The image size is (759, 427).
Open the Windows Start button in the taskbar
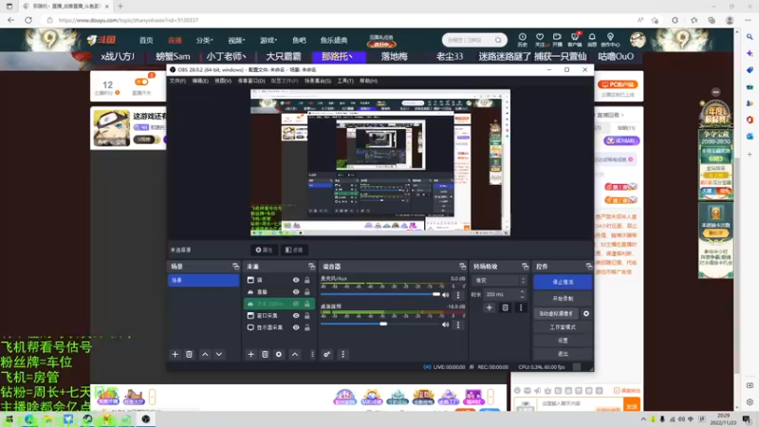pos(9,419)
